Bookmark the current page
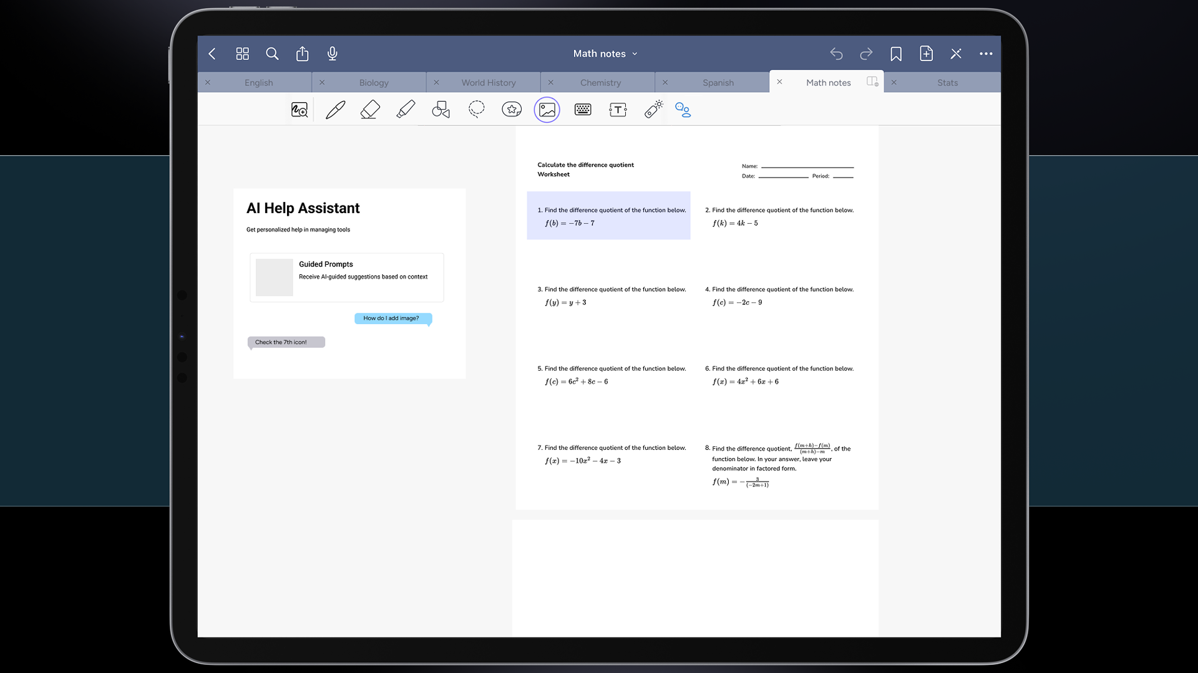This screenshot has height=673, width=1198. (x=896, y=54)
